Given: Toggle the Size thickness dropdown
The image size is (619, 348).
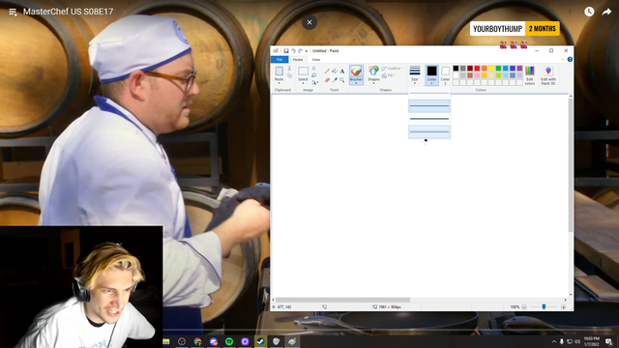Looking at the screenshot, I should [415, 75].
